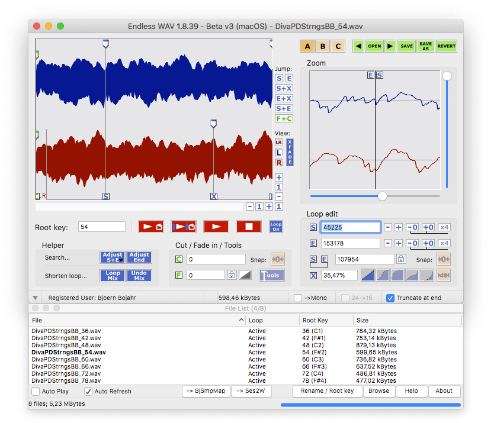Click the Rename / Root key button
The width and height of the screenshot is (494, 423).
(x=328, y=391)
